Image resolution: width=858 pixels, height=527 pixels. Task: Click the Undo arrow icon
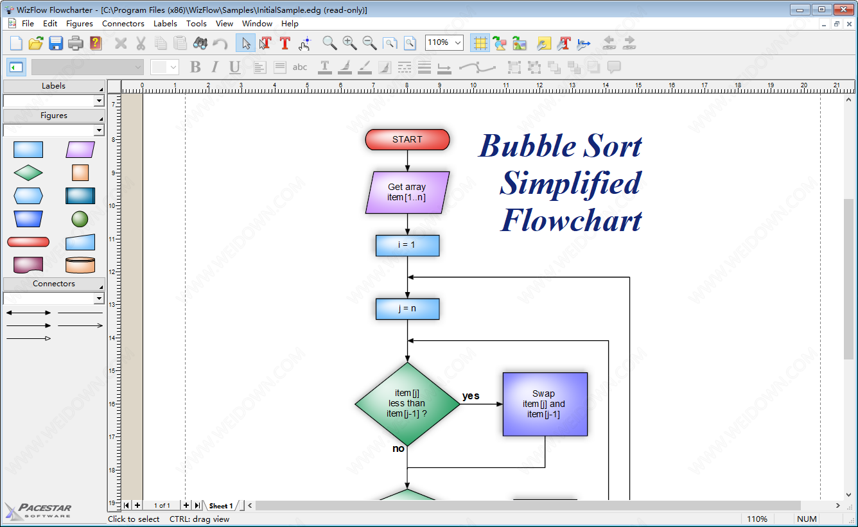(x=220, y=43)
